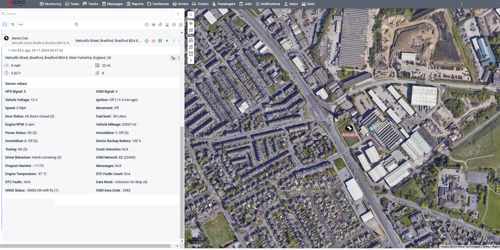This screenshot has height=250, width=500.
Task: Toggle the eye visibility icon on map
Action: pyautogui.click(x=191, y=23)
